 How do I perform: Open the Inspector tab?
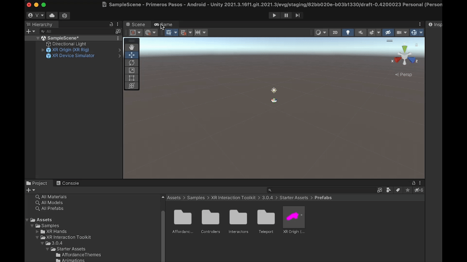click(x=435, y=24)
